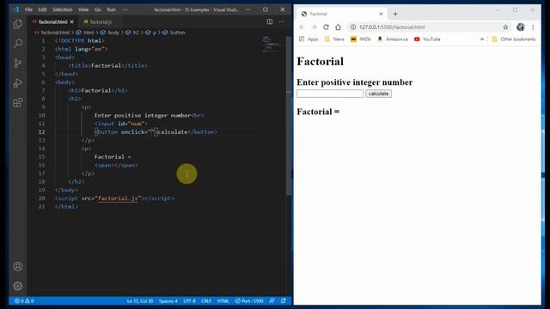Viewport: 550px width, 309px height.
Task: Split the editor to the right
Action: [x=269, y=21]
